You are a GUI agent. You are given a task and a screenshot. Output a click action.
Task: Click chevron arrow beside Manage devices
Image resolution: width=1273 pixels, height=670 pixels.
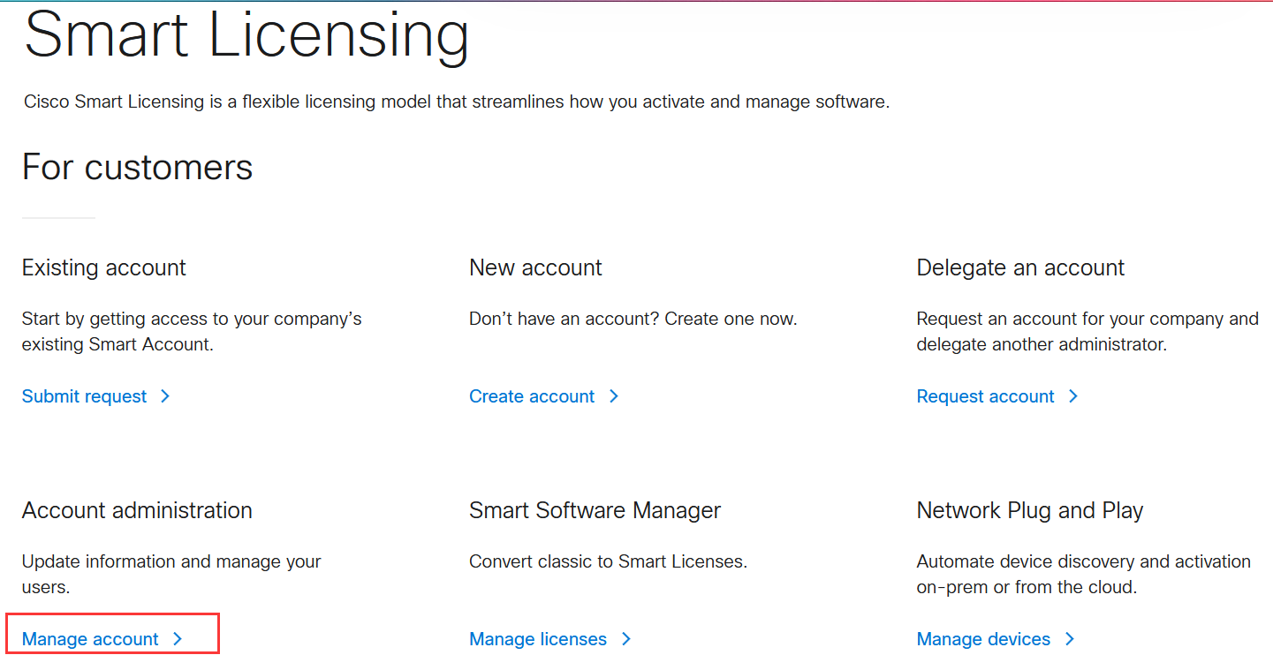(1070, 639)
